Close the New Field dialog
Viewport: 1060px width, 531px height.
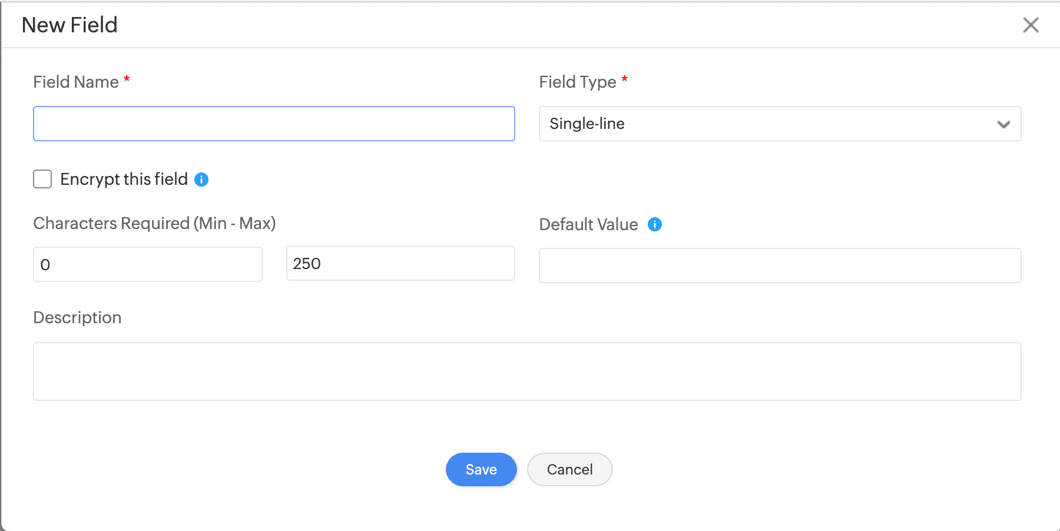(1031, 25)
